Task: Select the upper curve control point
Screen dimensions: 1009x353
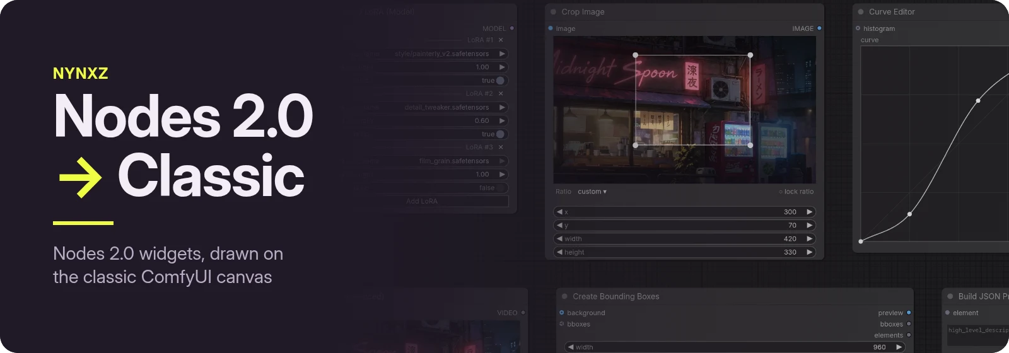Action: (978, 100)
